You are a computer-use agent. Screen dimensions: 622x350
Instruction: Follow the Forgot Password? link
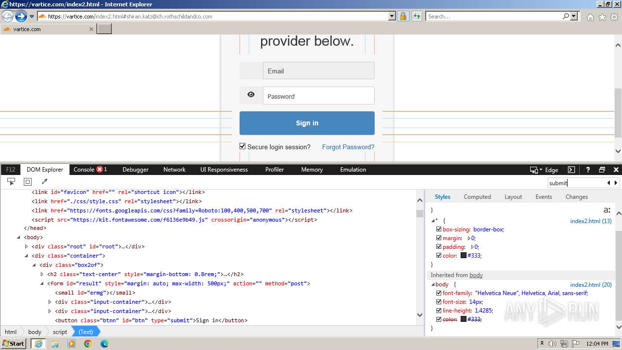(348, 147)
